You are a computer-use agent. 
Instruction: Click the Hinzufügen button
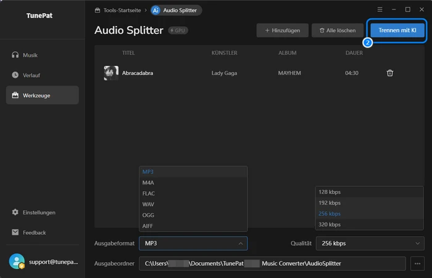(x=283, y=30)
